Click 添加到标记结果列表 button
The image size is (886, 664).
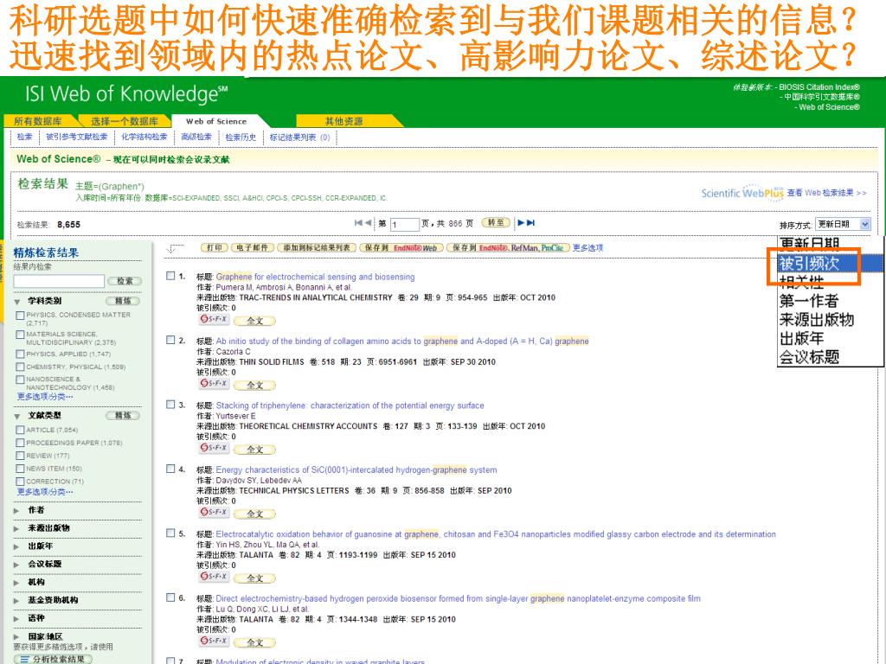click(x=317, y=248)
